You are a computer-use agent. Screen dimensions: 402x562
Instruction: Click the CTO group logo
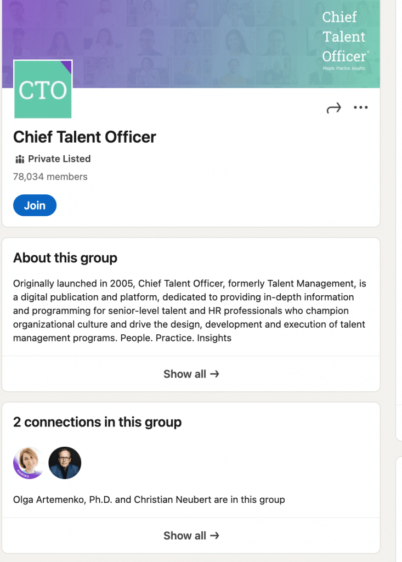42,88
